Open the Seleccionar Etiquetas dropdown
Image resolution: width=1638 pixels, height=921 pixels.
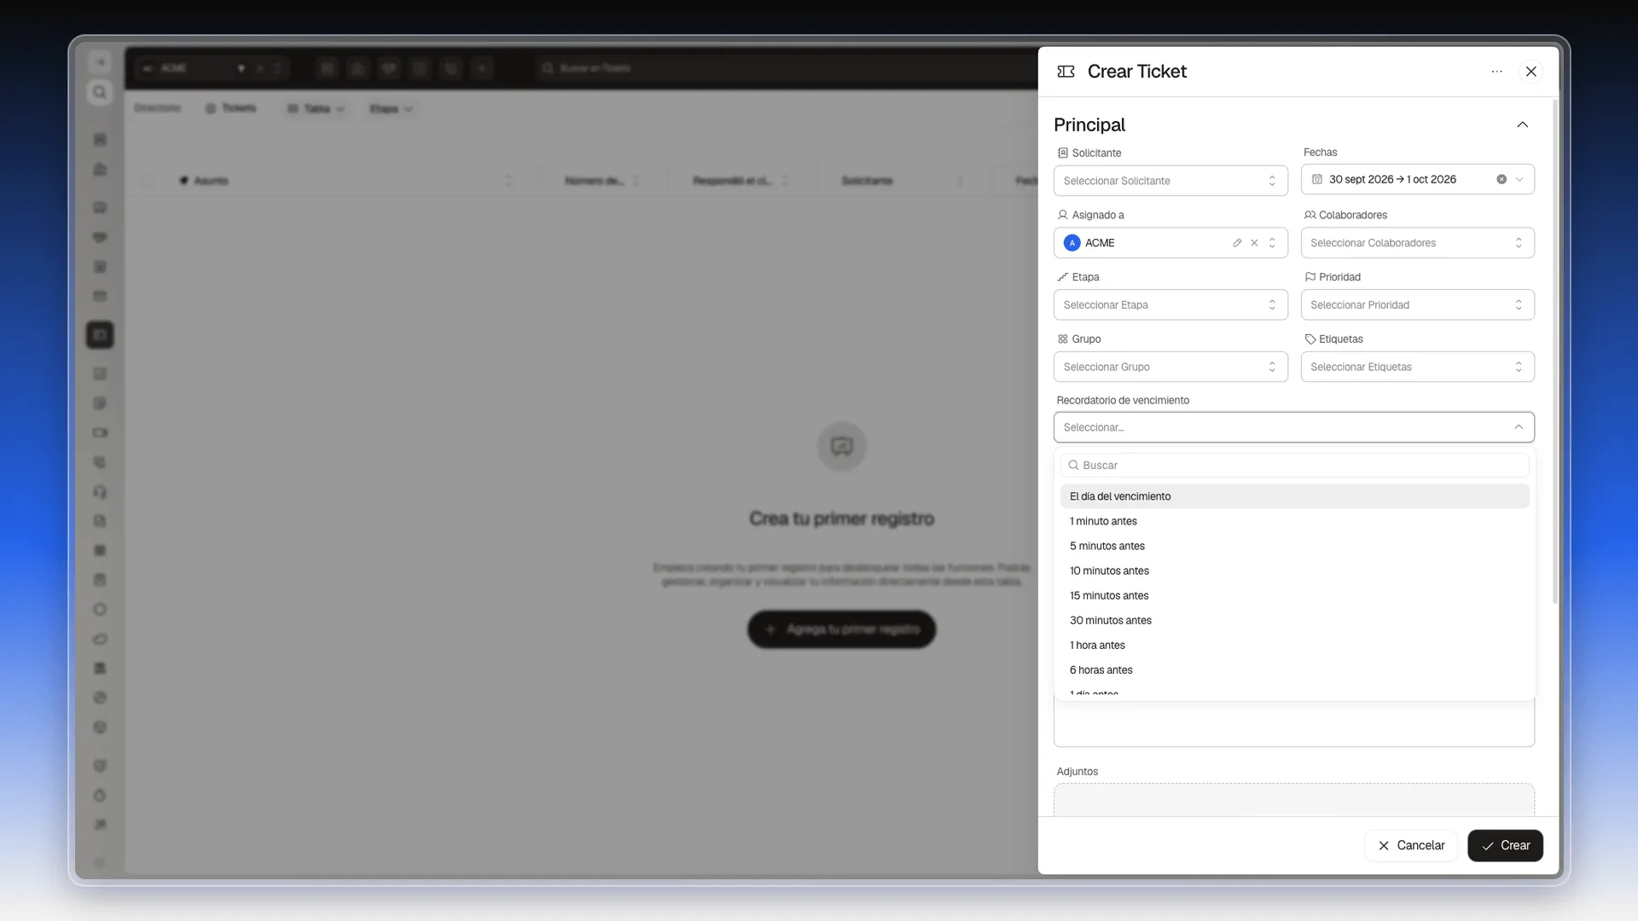point(1417,367)
